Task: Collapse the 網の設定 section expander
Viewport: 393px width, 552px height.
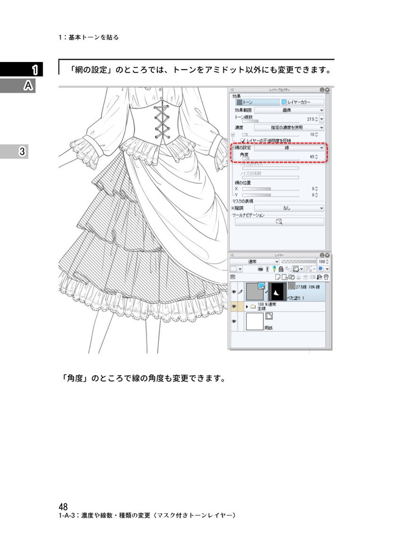Action: pyautogui.click(x=233, y=148)
